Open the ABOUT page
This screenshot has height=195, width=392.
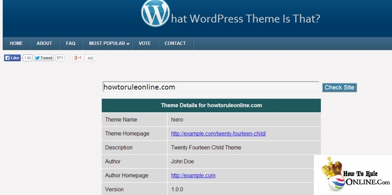44,43
